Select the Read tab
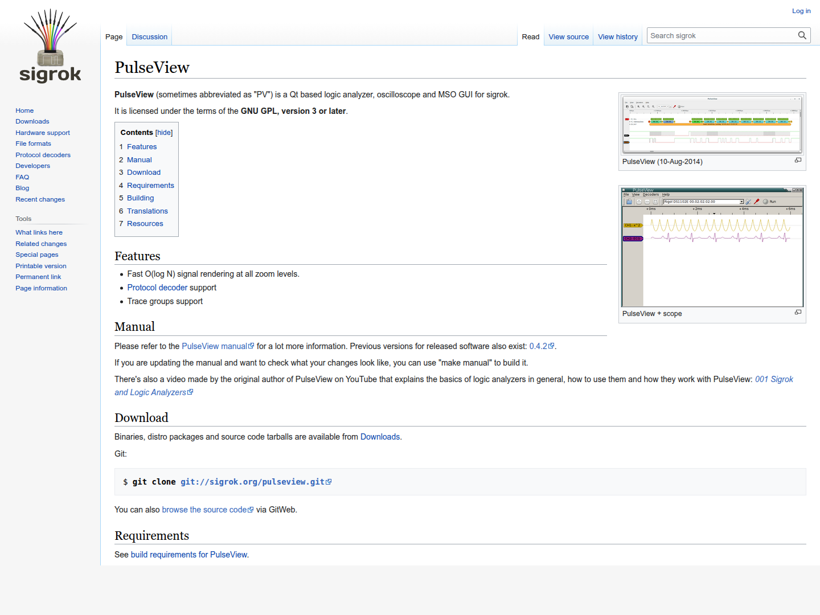Image resolution: width=820 pixels, height=615 pixels. click(530, 36)
